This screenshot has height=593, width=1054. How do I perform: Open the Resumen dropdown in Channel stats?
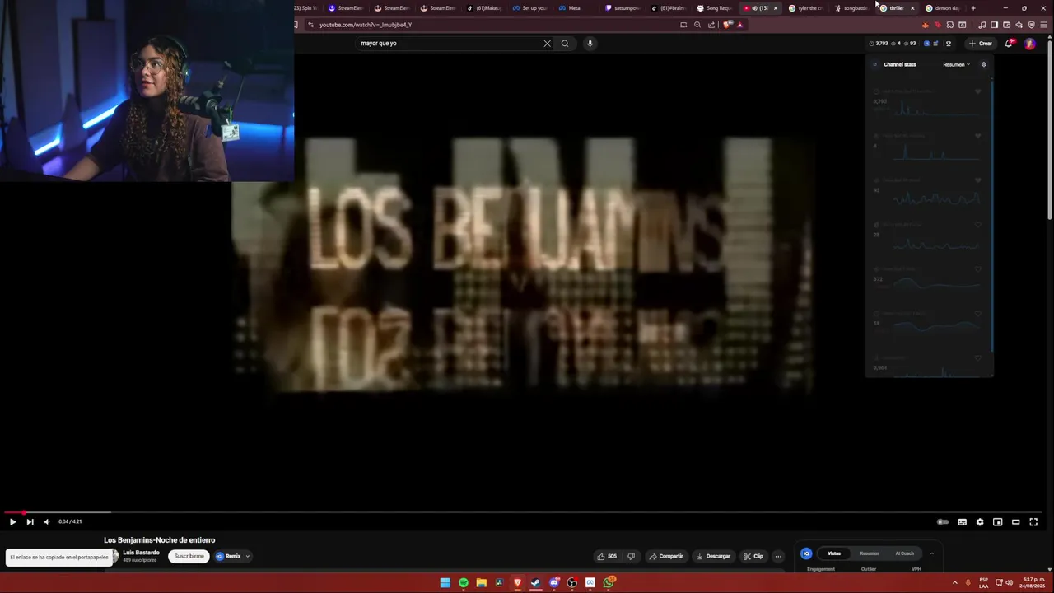956,64
